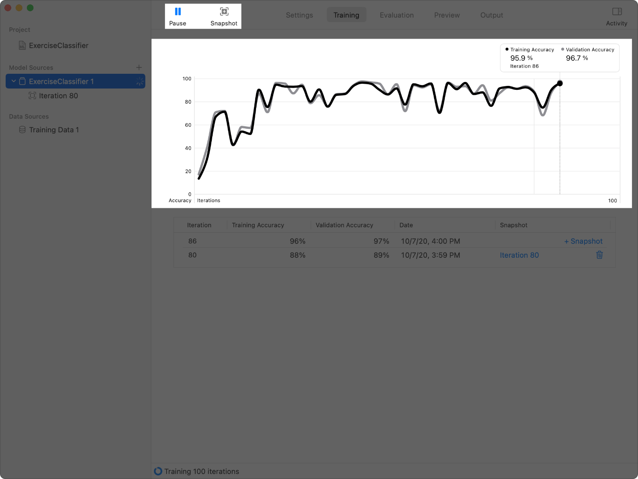
Task: Click the Iteration 80 snapshot icon in sidebar
Action: click(x=33, y=96)
